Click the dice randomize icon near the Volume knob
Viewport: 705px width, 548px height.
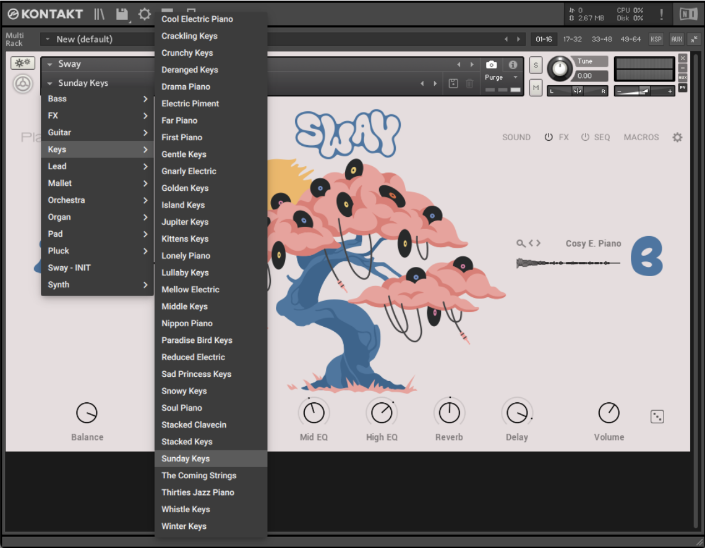tap(657, 416)
